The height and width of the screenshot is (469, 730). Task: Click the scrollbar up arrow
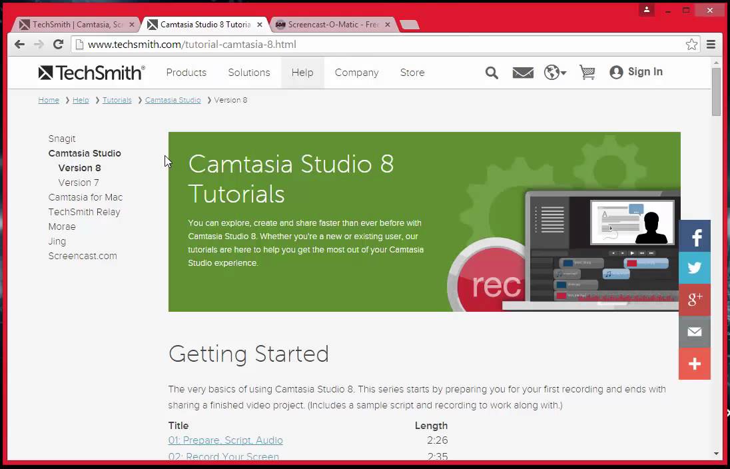(x=715, y=62)
